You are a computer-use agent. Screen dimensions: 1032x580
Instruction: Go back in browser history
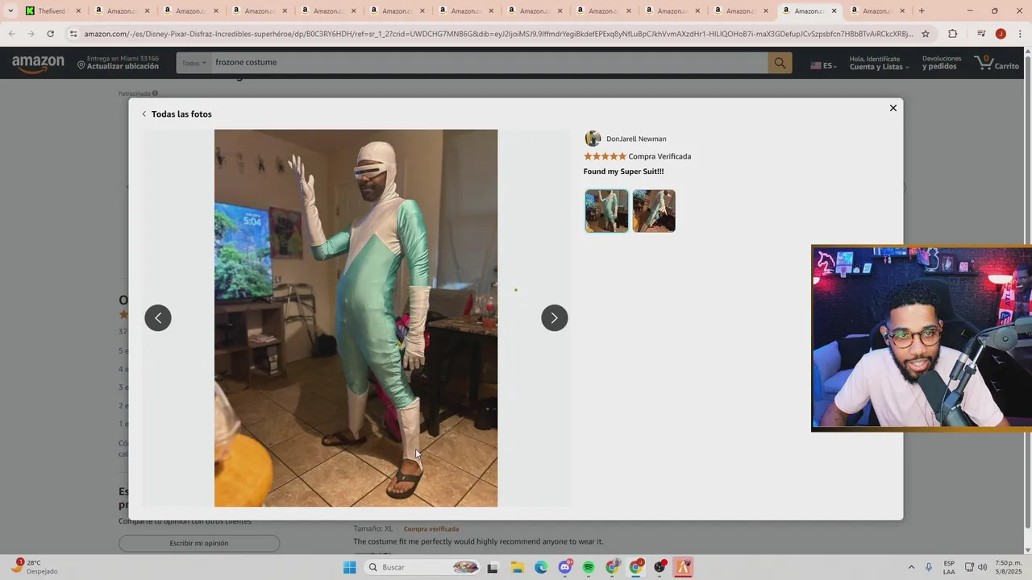[11, 34]
